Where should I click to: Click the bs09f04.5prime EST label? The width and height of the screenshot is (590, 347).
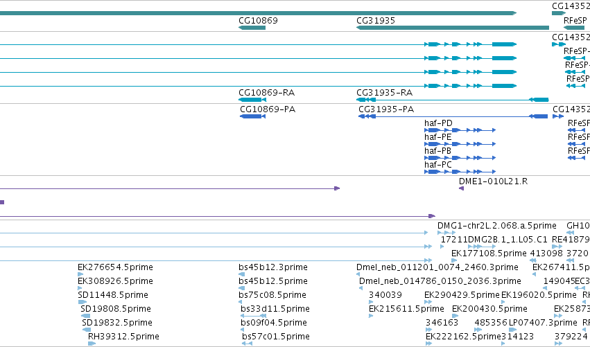tap(274, 323)
